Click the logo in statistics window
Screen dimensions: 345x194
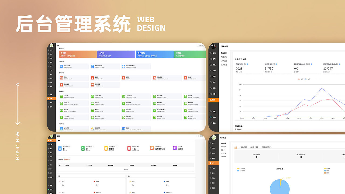click(213, 46)
